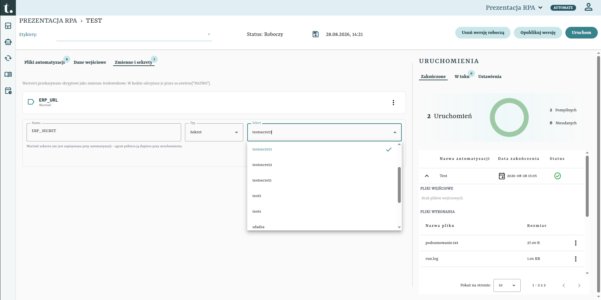601x300 pixels.
Task: Click the Nazwa field containing ERP_SECRET
Action: click(x=104, y=132)
